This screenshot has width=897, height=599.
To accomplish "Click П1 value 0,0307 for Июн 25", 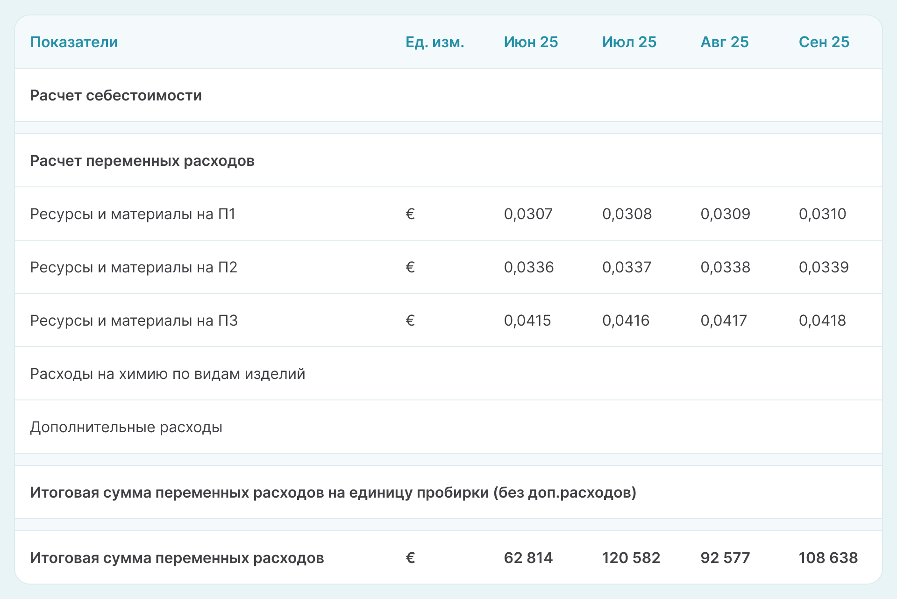I will [528, 214].
